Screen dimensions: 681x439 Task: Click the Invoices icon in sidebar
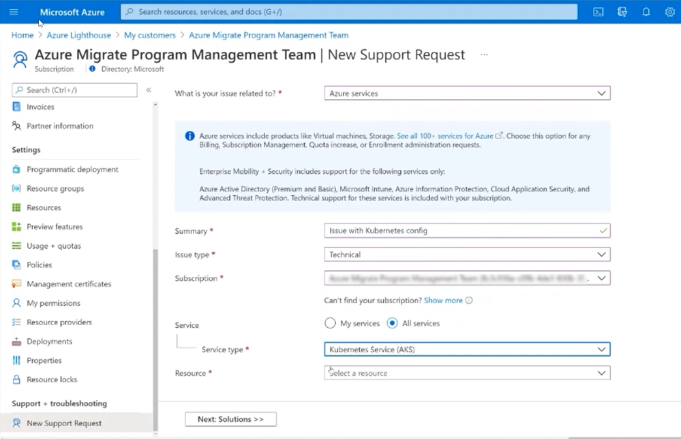[16, 107]
